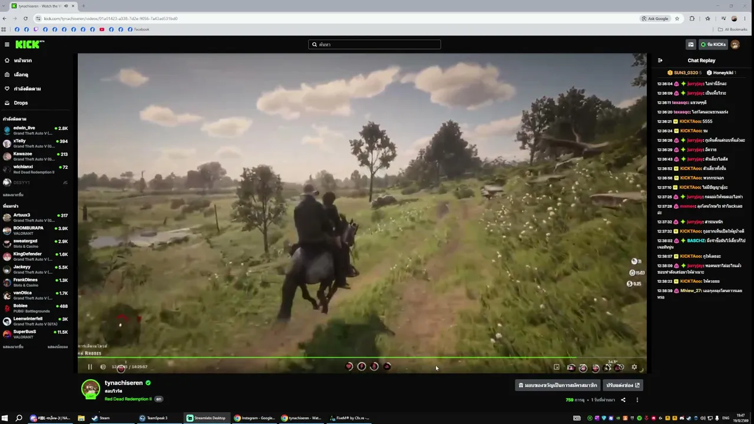Open the Chrome three-dot menu
The height and width of the screenshot is (424, 754).
click(745, 18)
